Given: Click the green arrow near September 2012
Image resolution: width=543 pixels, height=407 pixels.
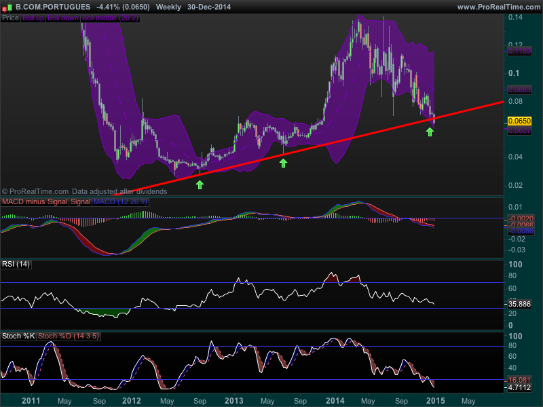Looking at the screenshot, I should [x=200, y=184].
